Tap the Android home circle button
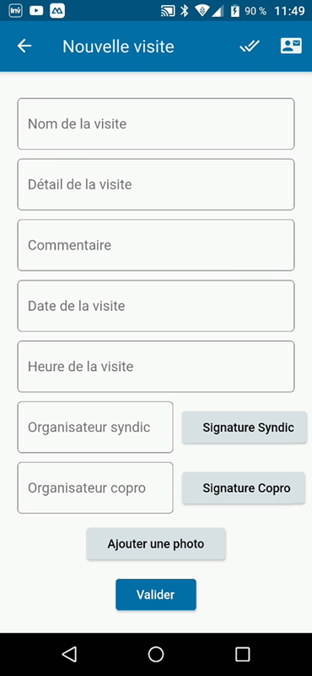 156,654
